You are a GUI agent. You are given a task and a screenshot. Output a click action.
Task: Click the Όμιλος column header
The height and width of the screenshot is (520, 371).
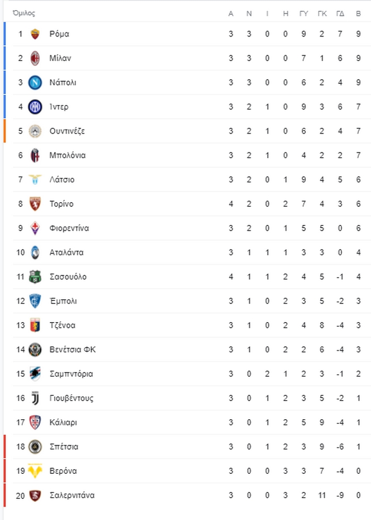tap(24, 13)
